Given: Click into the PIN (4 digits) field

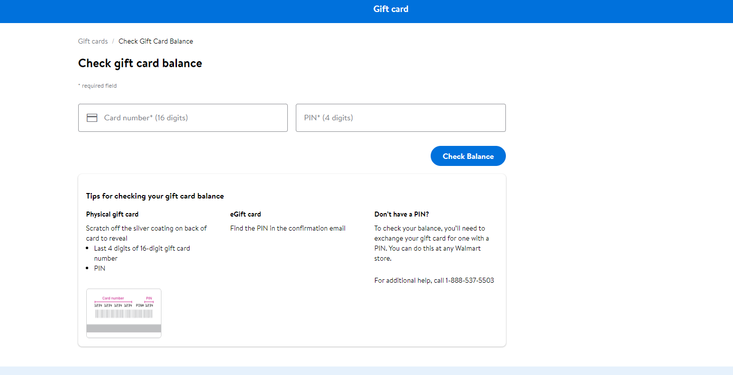Looking at the screenshot, I should point(400,118).
